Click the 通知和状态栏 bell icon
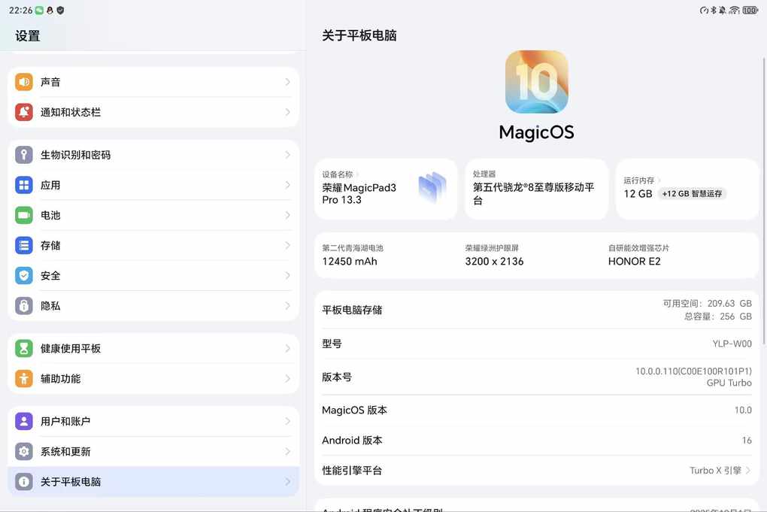The width and height of the screenshot is (767, 512). (x=24, y=112)
